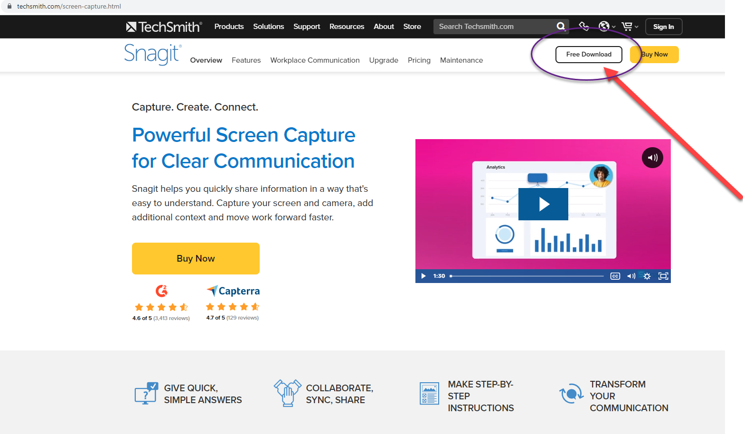This screenshot has width=743, height=434.
Task: Click the Snagit logo
Action: (x=153, y=54)
